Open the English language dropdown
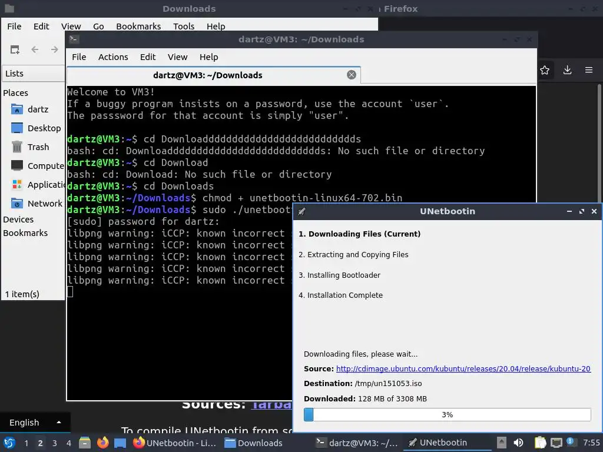The image size is (603, 452). tap(35, 423)
